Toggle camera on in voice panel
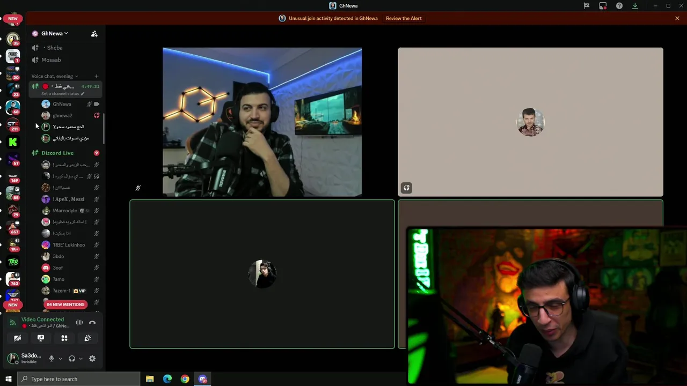This screenshot has height=386, width=687. [x=17, y=338]
